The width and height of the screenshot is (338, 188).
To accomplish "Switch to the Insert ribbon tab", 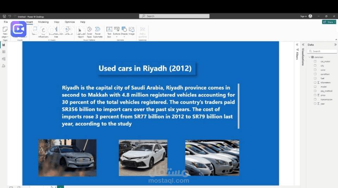I will (x=30, y=22).
